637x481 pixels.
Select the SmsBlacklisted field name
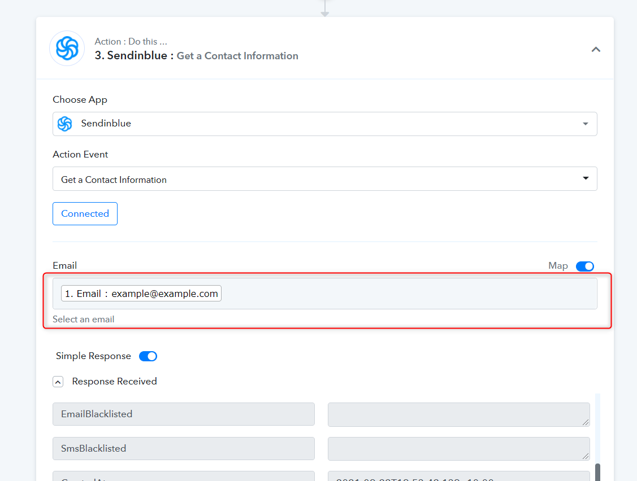(x=184, y=448)
